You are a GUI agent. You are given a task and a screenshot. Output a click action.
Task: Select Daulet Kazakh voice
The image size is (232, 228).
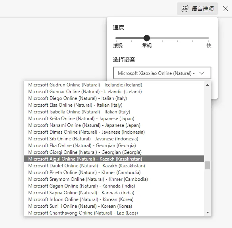click(x=114, y=166)
